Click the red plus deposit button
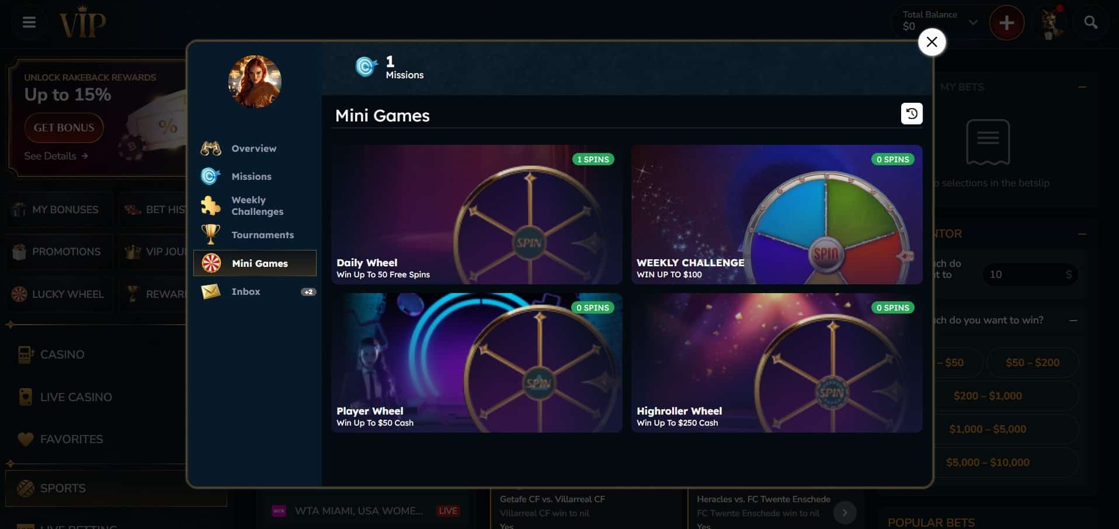1119x529 pixels. (x=1006, y=23)
